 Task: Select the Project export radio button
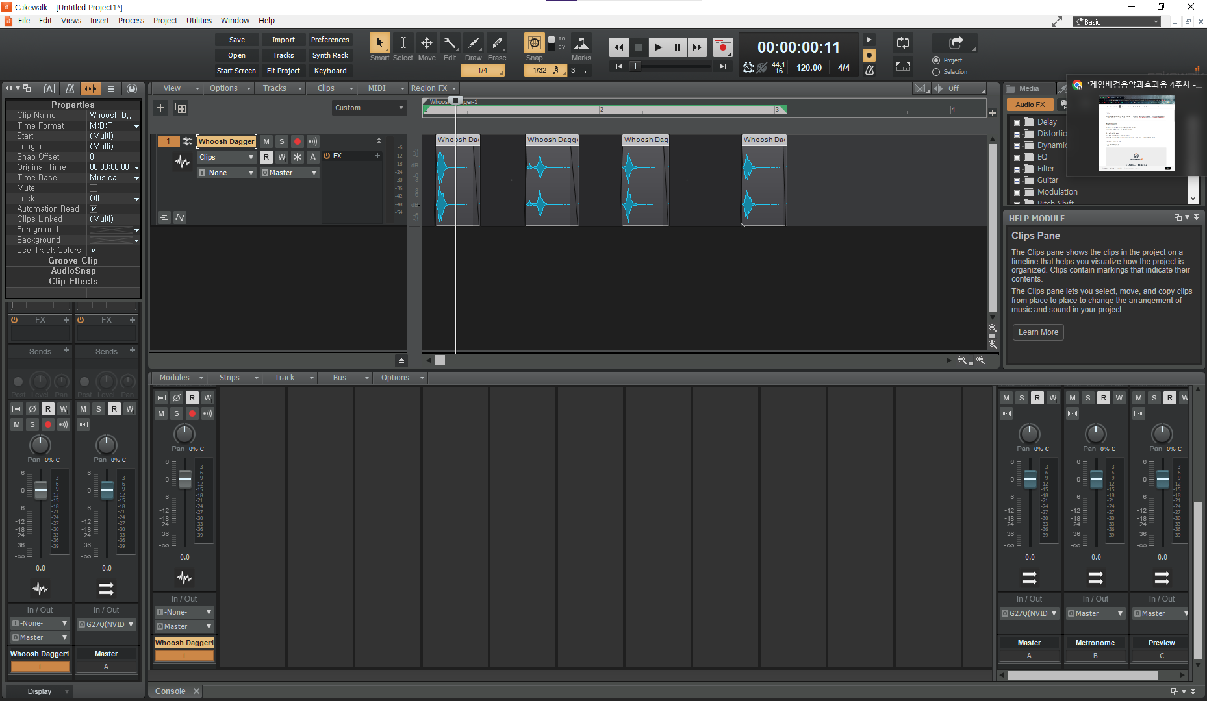936,60
